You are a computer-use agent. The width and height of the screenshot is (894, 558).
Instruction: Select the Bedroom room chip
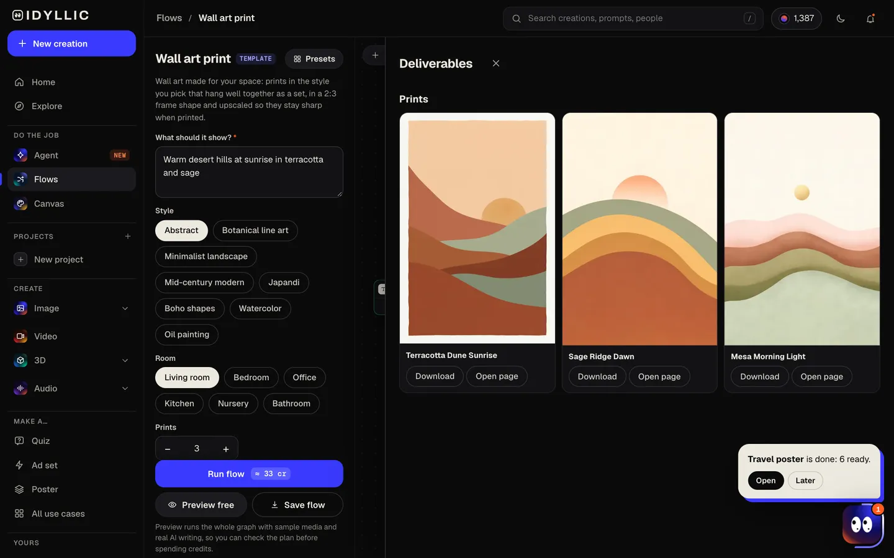click(251, 377)
